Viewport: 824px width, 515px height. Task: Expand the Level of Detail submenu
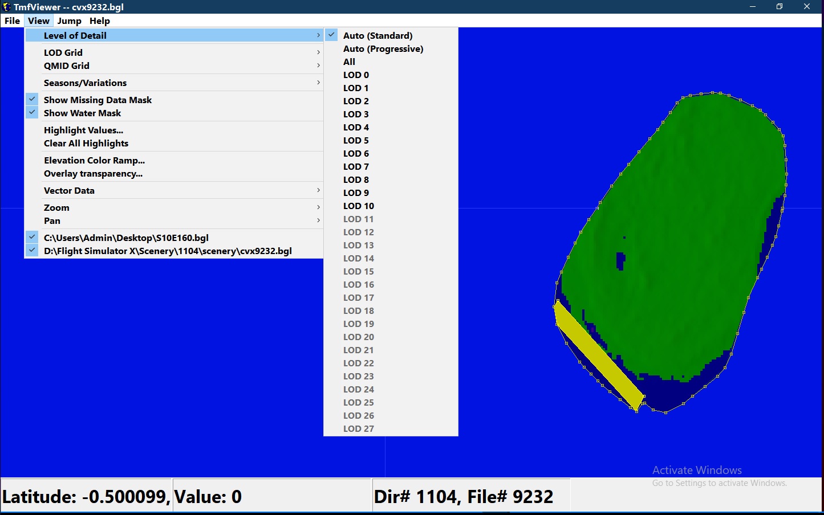pos(174,35)
